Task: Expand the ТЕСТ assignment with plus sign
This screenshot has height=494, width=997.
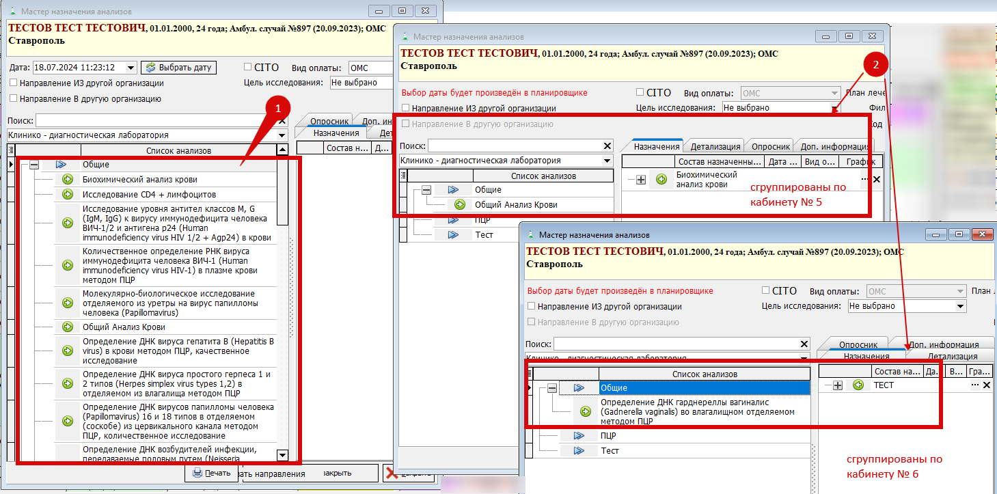Action: click(x=838, y=385)
